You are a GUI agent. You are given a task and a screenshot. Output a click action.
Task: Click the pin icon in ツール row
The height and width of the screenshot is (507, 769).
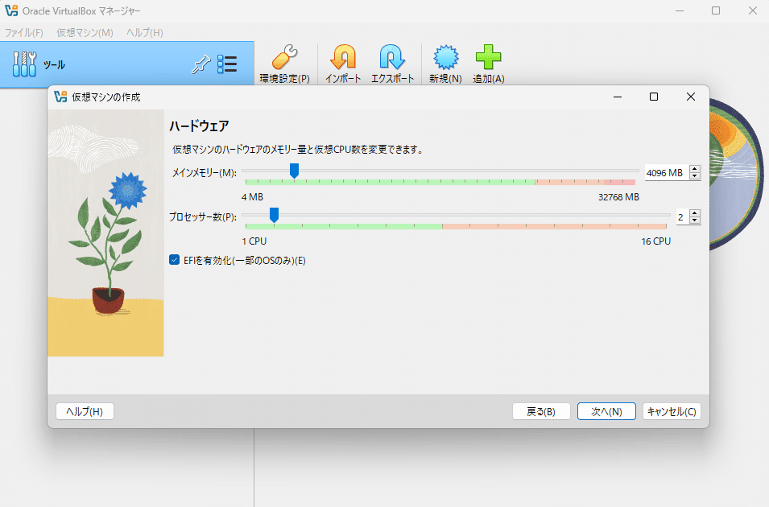201,64
